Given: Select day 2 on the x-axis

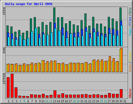Looking at the screenshot, I should click(12, 101).
